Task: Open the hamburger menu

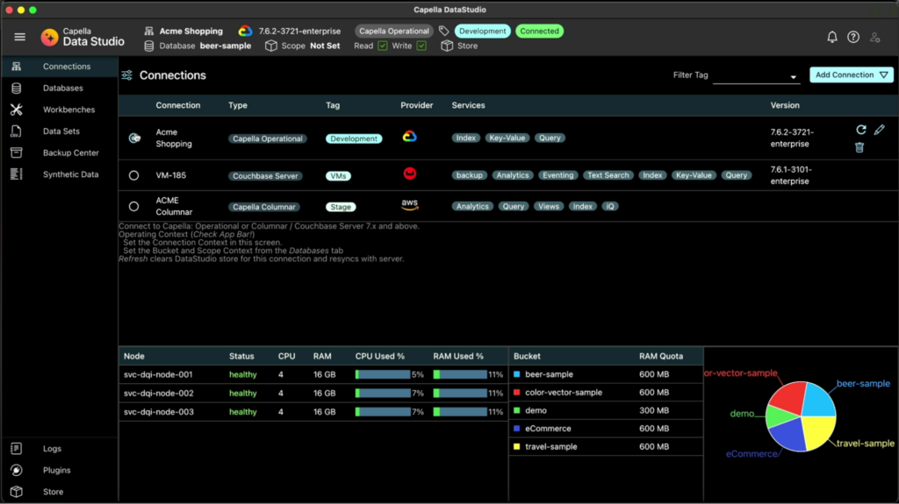Action: (x=19, y=37)
